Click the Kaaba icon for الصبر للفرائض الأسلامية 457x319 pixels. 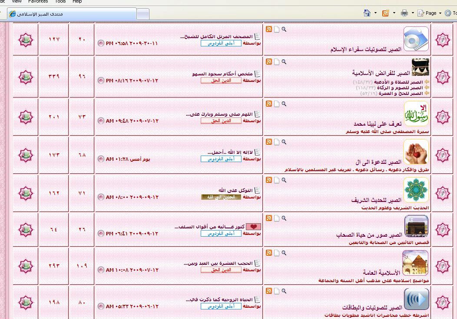click(x=420, y=67)
